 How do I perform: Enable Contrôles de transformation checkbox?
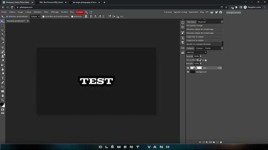(x=44, y=17)
